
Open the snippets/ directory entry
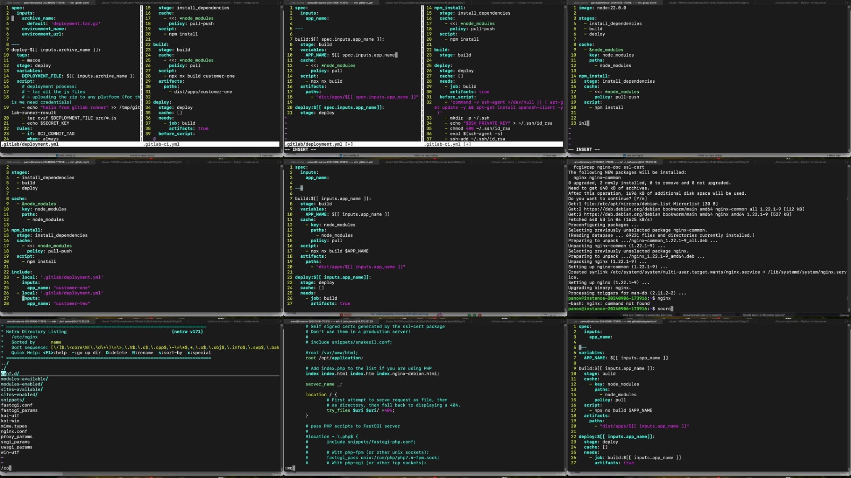click(13, 400)
